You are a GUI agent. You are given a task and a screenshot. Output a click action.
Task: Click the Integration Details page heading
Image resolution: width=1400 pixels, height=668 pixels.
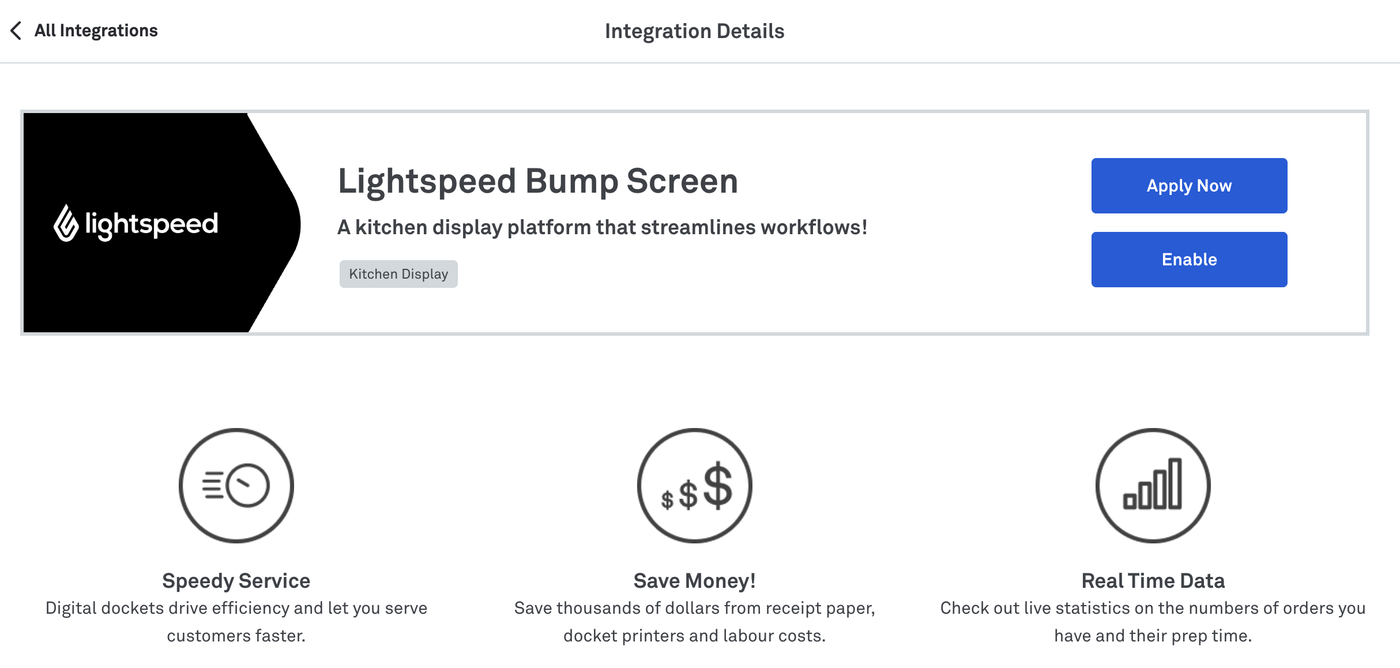pyautogui.click(x=694, y=31)
